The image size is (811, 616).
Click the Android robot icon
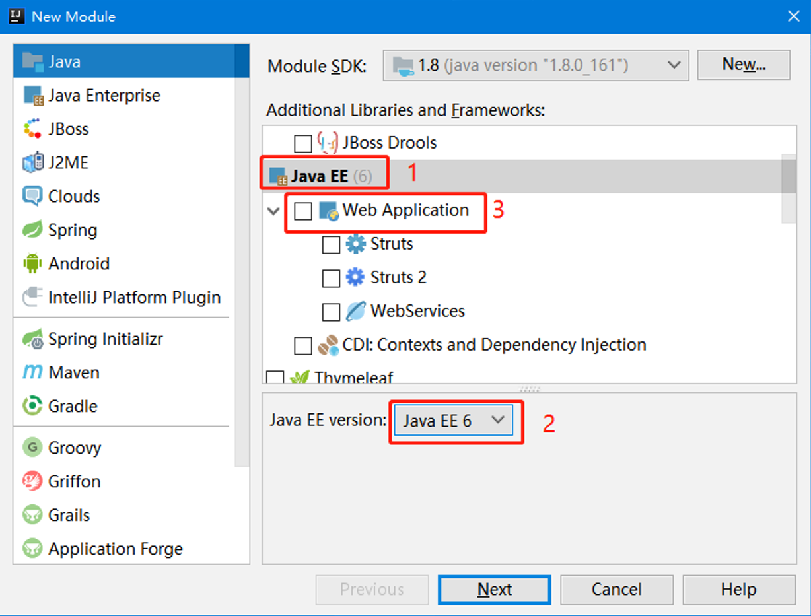click(32, 263)
